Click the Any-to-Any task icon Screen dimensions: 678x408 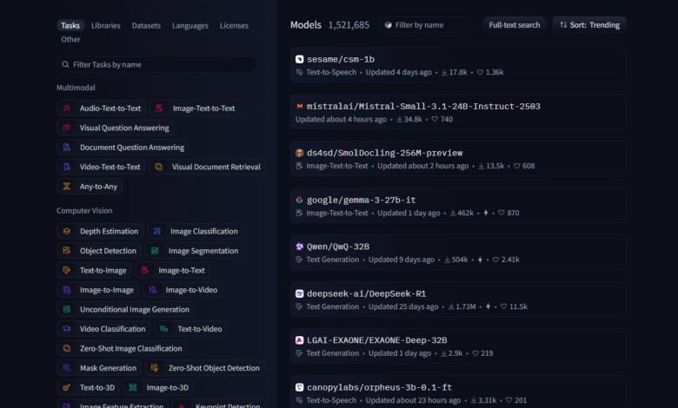(x=67, y=187)
